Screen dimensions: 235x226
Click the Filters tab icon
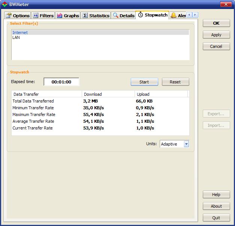click(36, 15)
